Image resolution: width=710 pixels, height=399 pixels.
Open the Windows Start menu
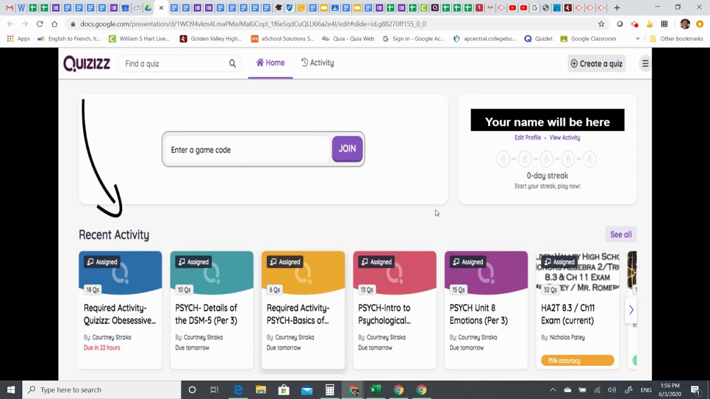[x=11, y=390]
